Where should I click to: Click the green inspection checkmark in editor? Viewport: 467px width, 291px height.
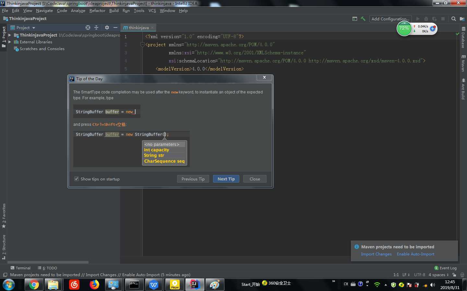pyautogui.click(x=457, y=34)
